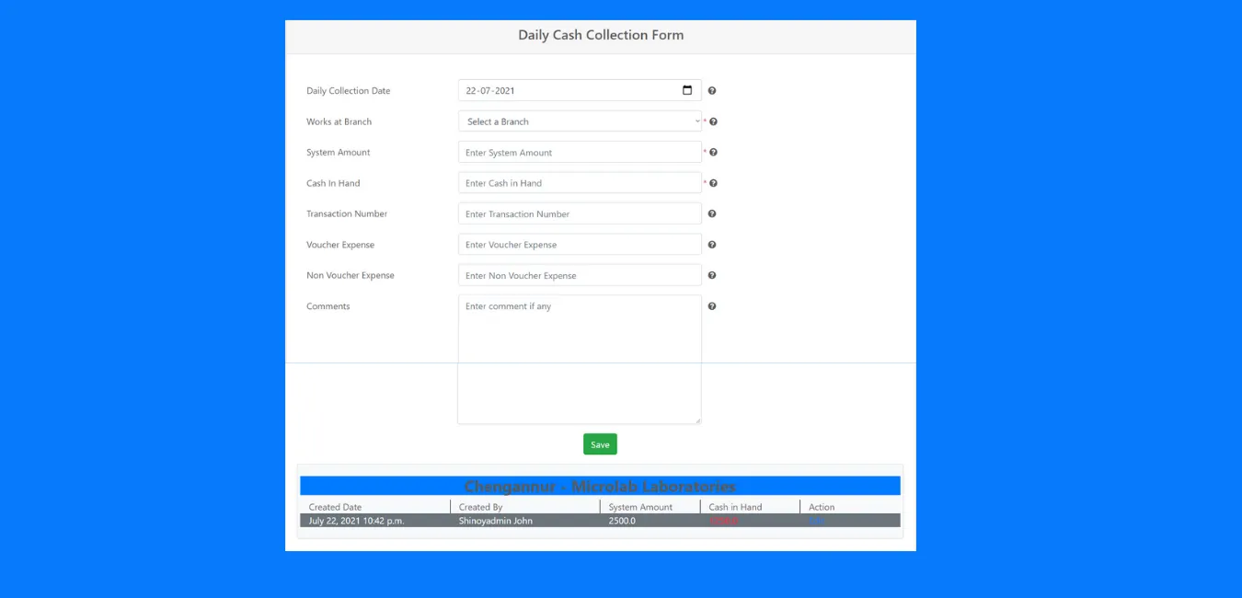1242x598 pixels.
Task: Click help icon next to Comments
Action: click(712, 305)
